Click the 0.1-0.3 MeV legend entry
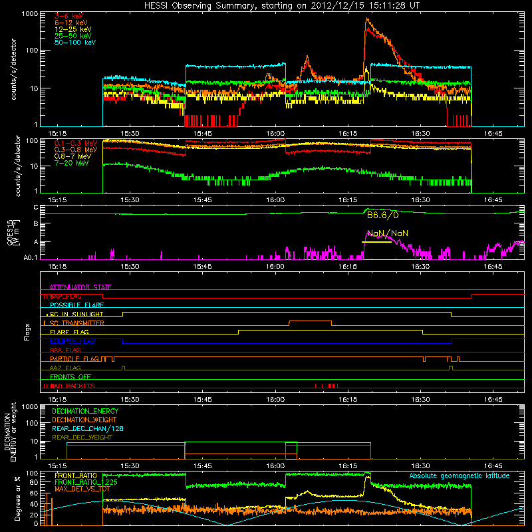The width and height of the screenshot is (532, 532). (76, 144)
